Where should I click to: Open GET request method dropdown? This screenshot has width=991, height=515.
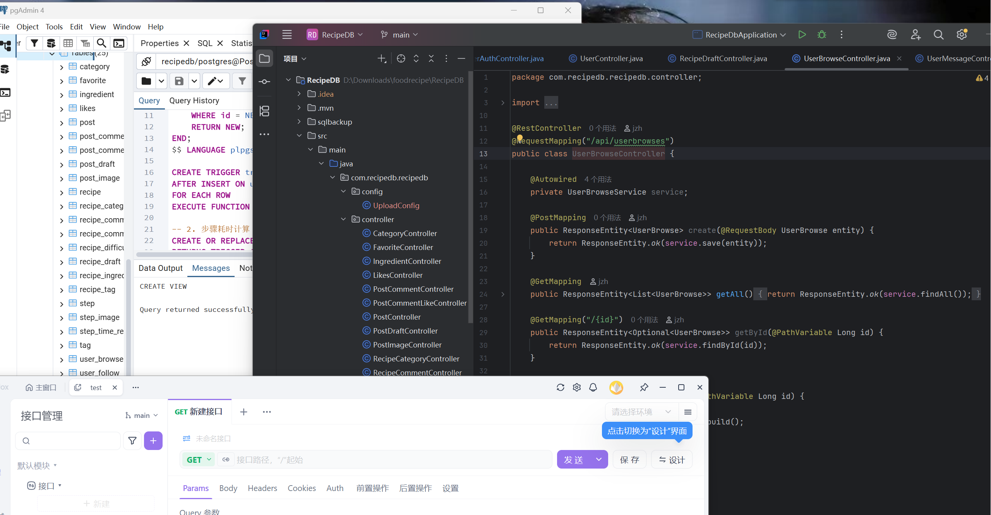(199, 460)
